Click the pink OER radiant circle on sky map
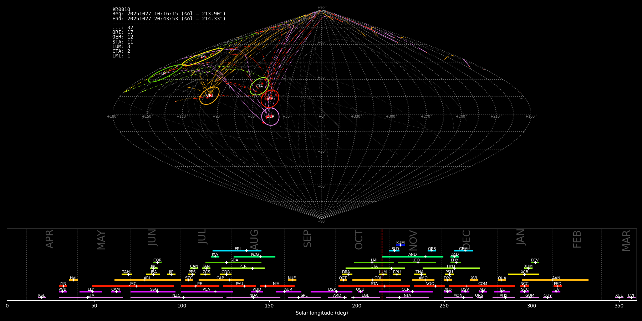The height and width of the screenshot is (321, 642). pos(270,117)
